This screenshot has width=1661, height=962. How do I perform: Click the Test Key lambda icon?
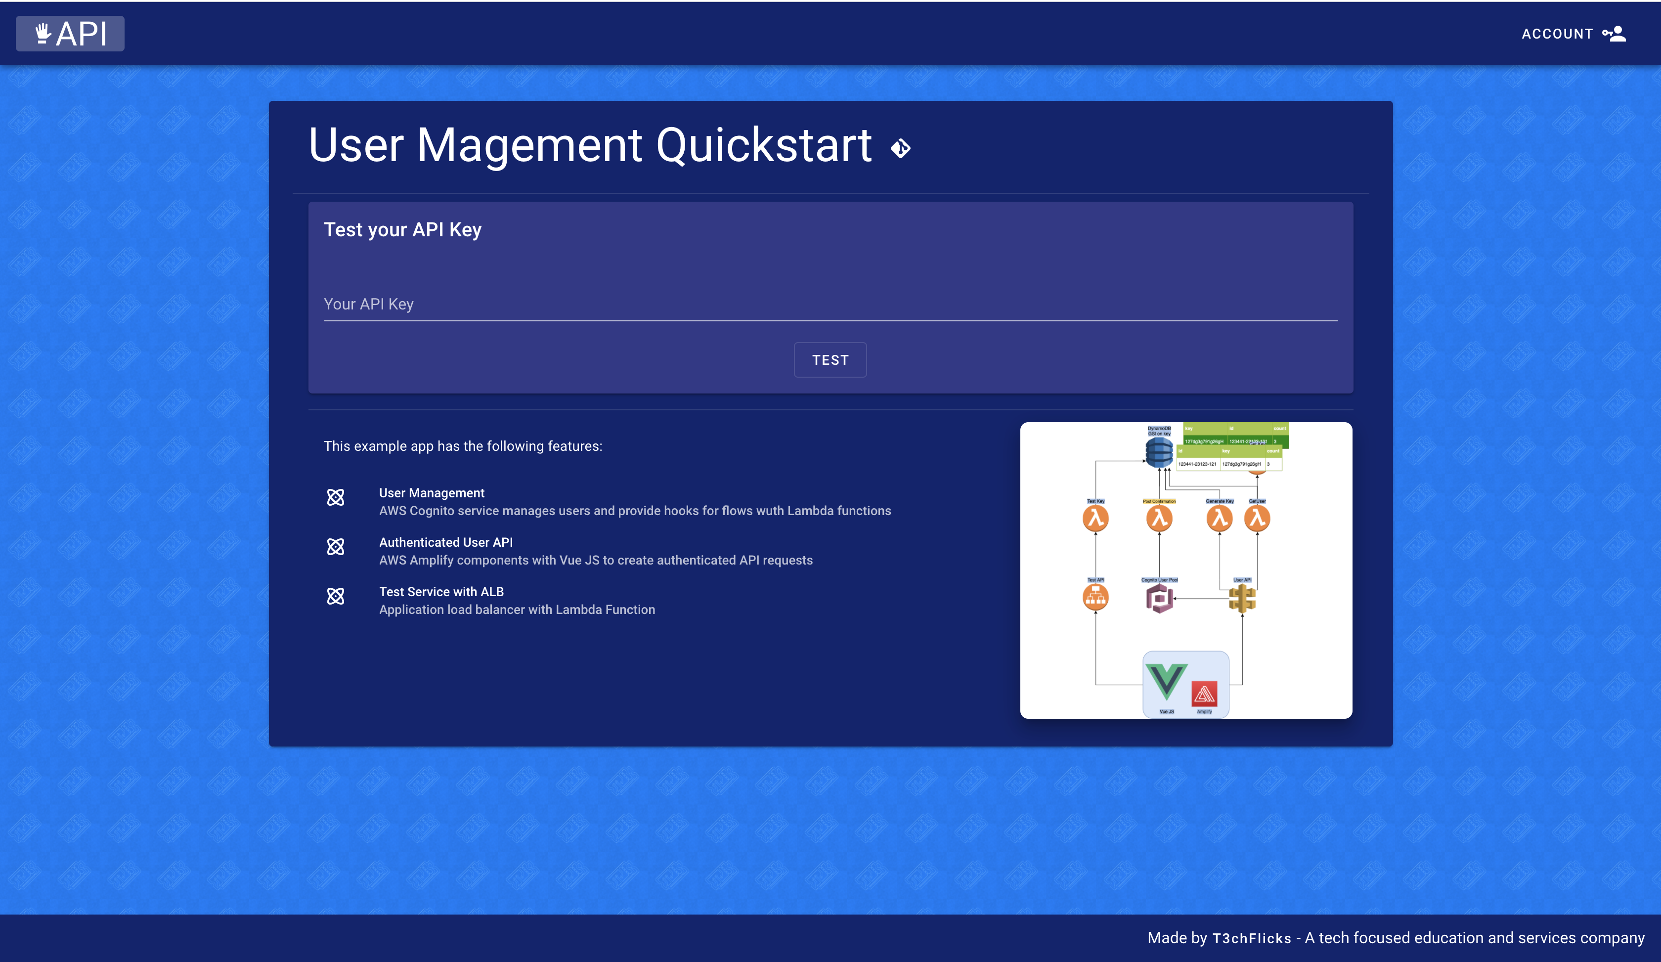coord(1095,519)
